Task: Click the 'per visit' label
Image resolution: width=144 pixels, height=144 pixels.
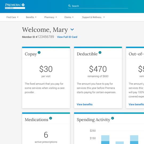Action: click(x=46, y=76)
